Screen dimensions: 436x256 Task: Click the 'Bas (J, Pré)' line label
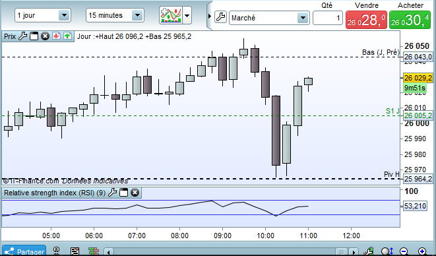point(381,52)
